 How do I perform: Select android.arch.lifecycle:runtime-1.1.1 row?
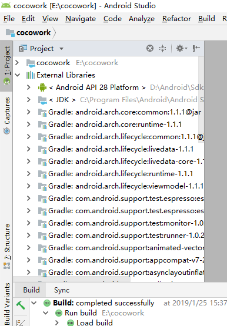(108, 174)
